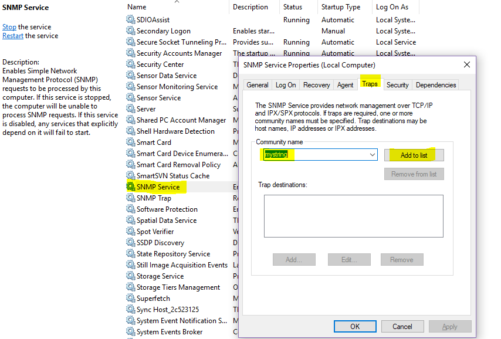Click OK to confirm SNMP settings
Image resolution: width=501 pixels, height=339 pixels.
click(355, 326)
